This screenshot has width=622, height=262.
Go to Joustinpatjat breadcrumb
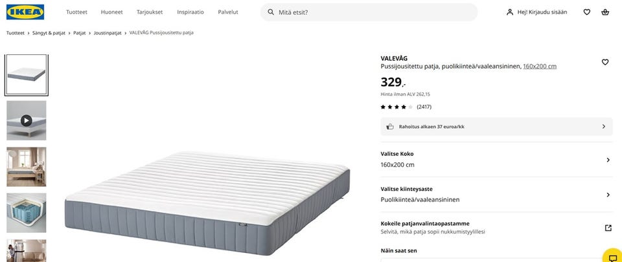click(107, 32)
